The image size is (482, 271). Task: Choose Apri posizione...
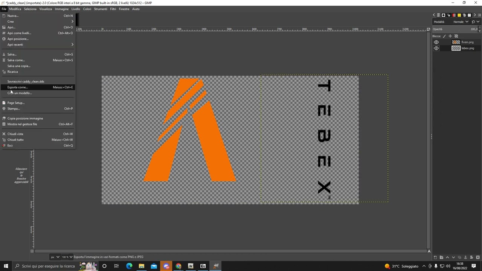[38, 39]
